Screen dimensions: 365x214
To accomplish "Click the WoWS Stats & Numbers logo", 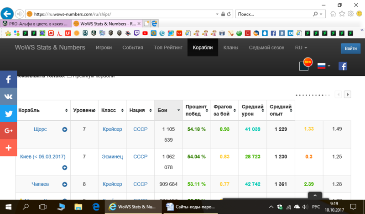I will [50, 48].
